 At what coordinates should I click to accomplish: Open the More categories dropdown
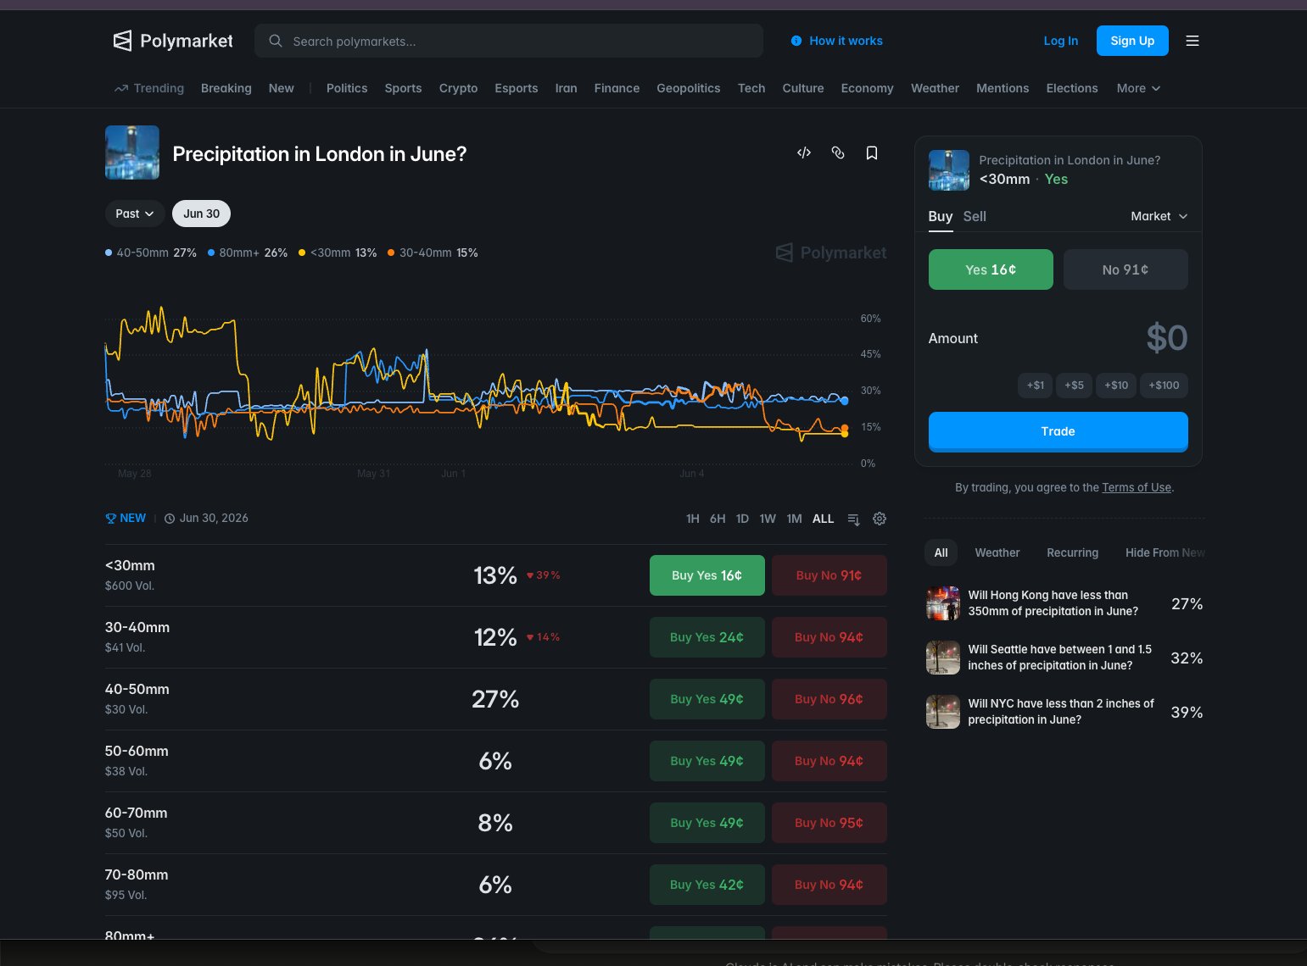pos(1138,88)
